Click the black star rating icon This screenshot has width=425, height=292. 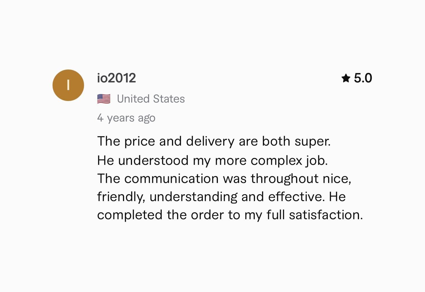pos(346,78)
